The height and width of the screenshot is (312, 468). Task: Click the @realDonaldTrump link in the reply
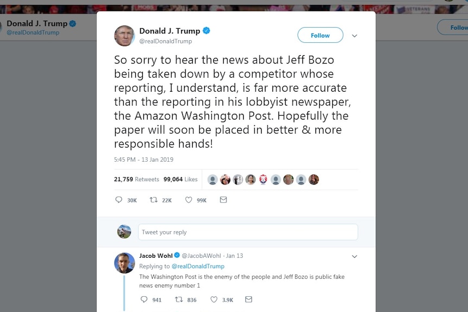coord(198,266)
